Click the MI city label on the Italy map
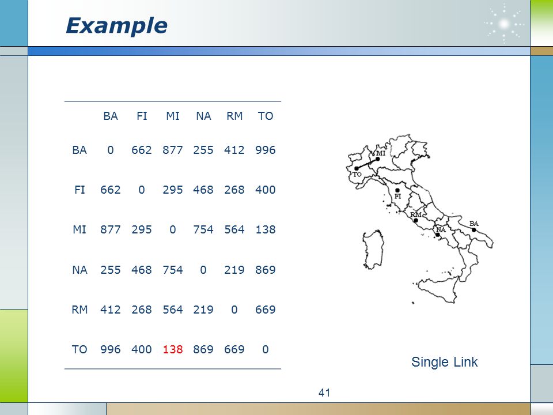The height and width of the screenshot is (415, 553). [x=381, y=153]
